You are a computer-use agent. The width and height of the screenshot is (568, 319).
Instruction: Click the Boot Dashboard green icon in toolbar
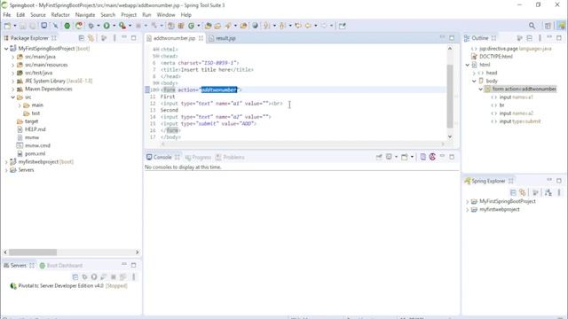pyautogui.click(x=67, y=26)
